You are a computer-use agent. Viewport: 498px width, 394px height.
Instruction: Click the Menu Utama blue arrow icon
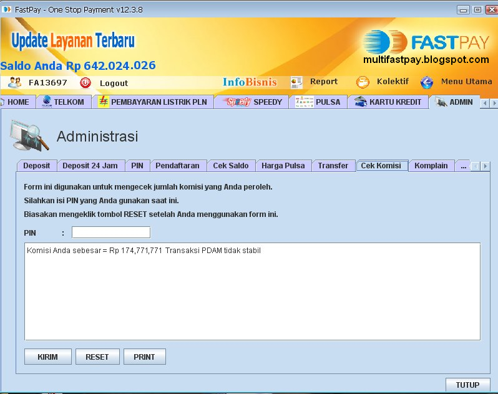pyautogui.click(x=427, y=82)
